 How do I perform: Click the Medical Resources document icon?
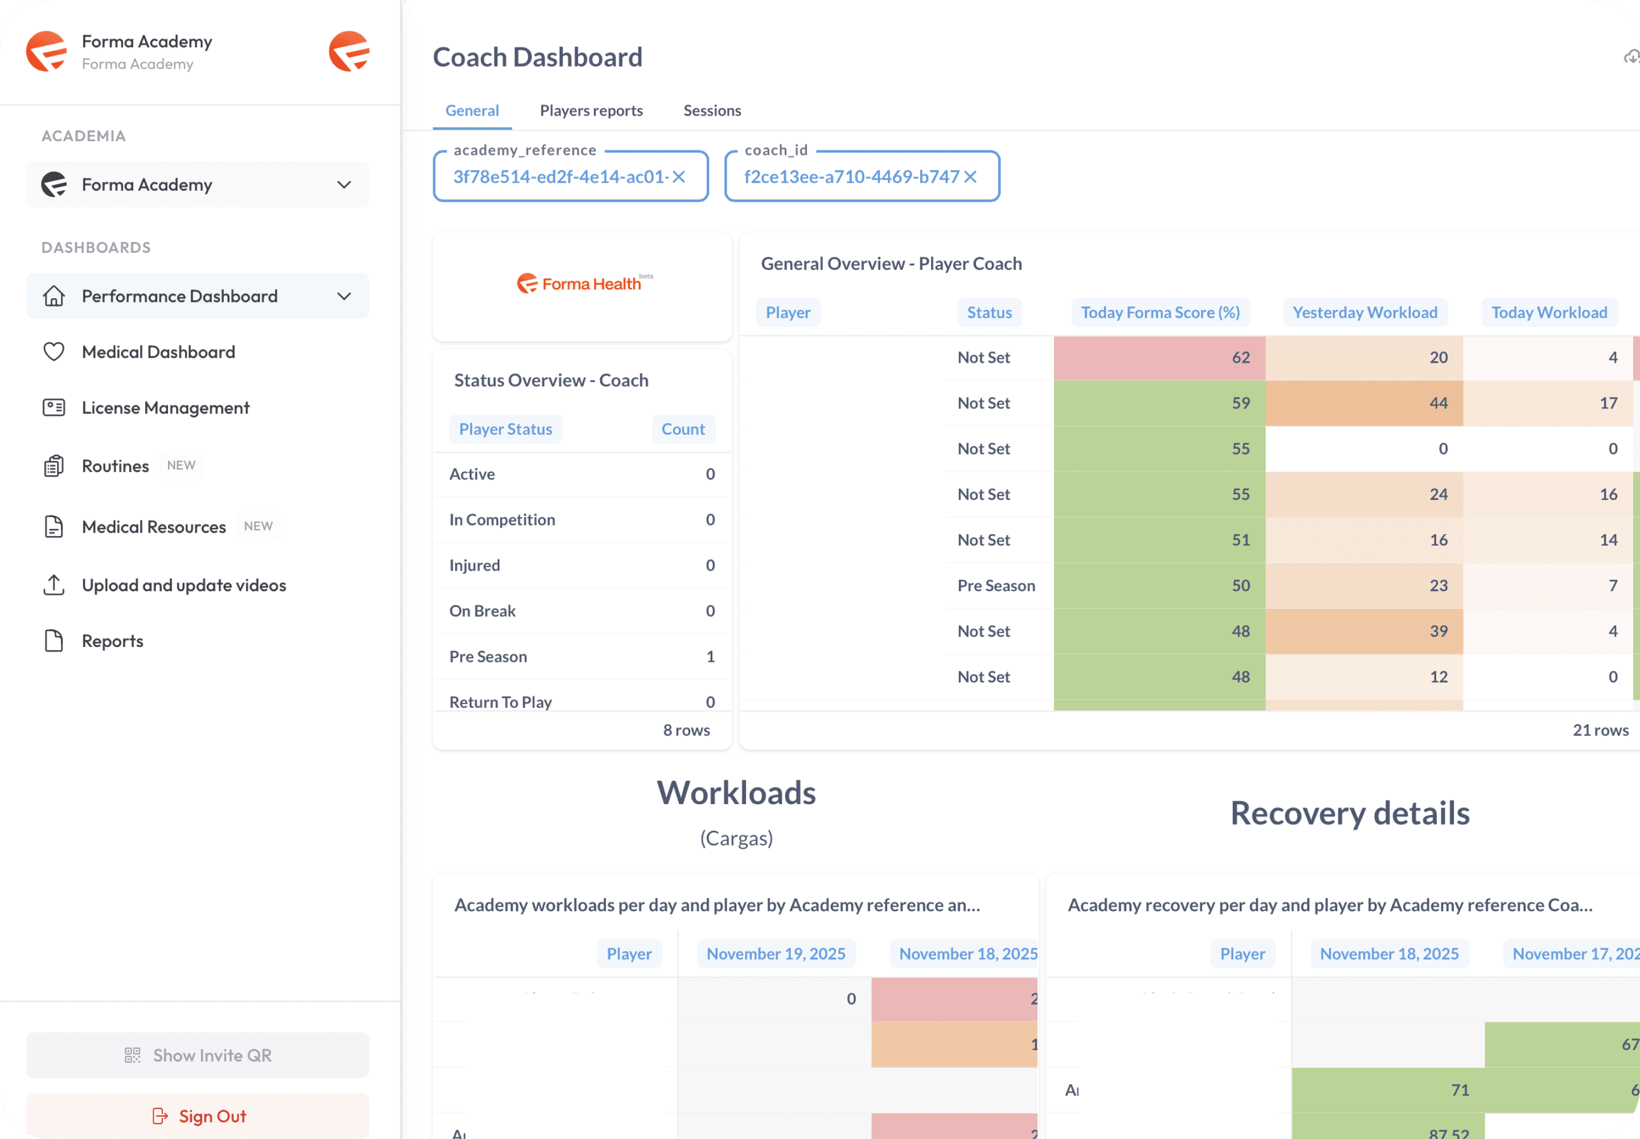[x=54, y=527]
